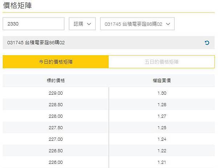Click the warrant bid price 1.28
The height and width of the screenshot is (168, 218).
(x=162, y=105)
